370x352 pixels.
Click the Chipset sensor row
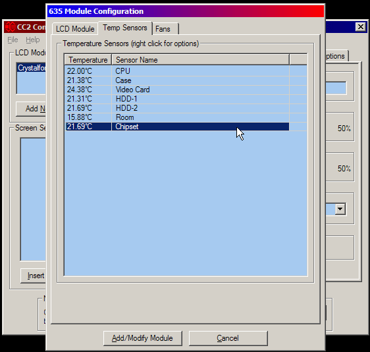pyautogui.click(x=177, y=127)
